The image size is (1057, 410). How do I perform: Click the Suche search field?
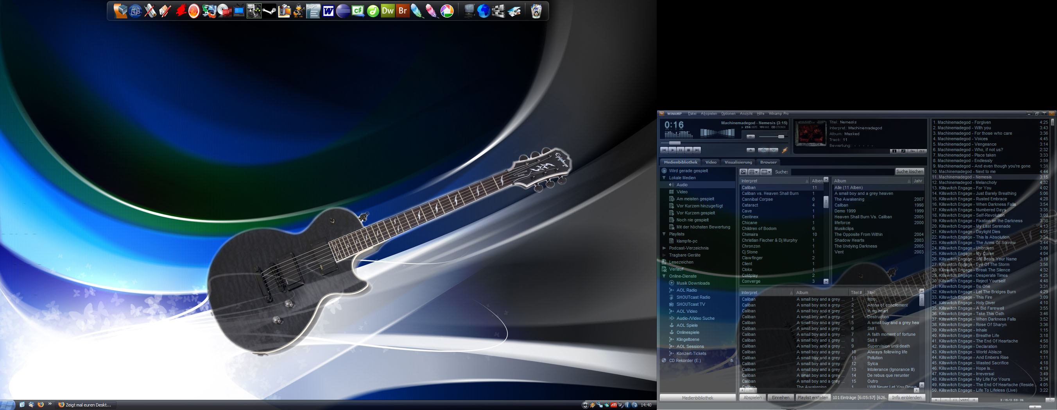point(842,172)
